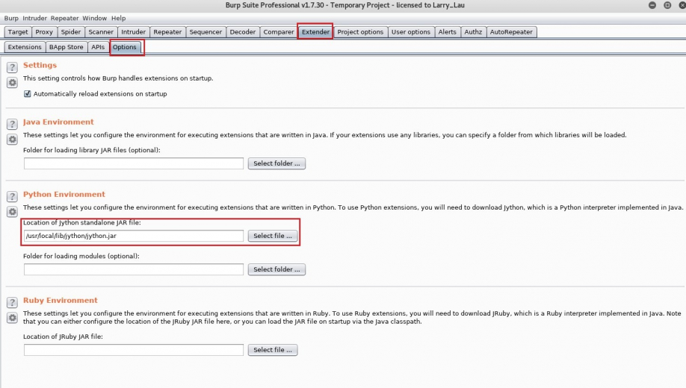Click the Settings heading

click(x=40, y=65)
